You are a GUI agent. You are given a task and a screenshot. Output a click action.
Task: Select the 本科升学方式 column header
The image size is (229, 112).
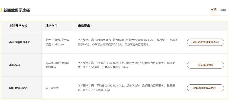click(x=18, y=26)
